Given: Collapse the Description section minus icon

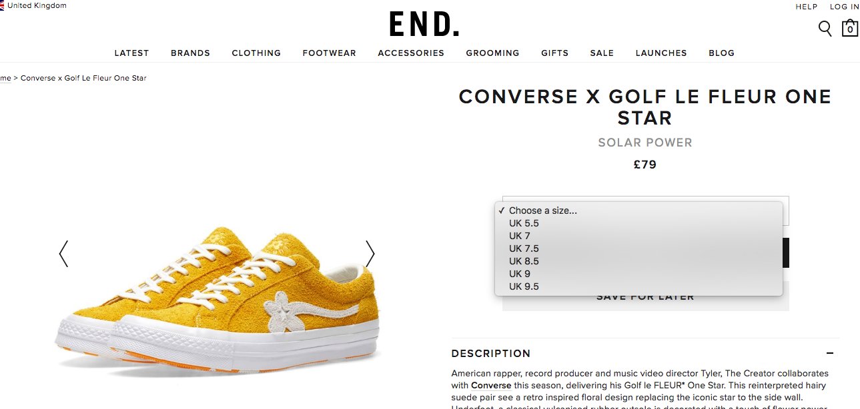Looking at the screenshot, I should coord(830,354).
